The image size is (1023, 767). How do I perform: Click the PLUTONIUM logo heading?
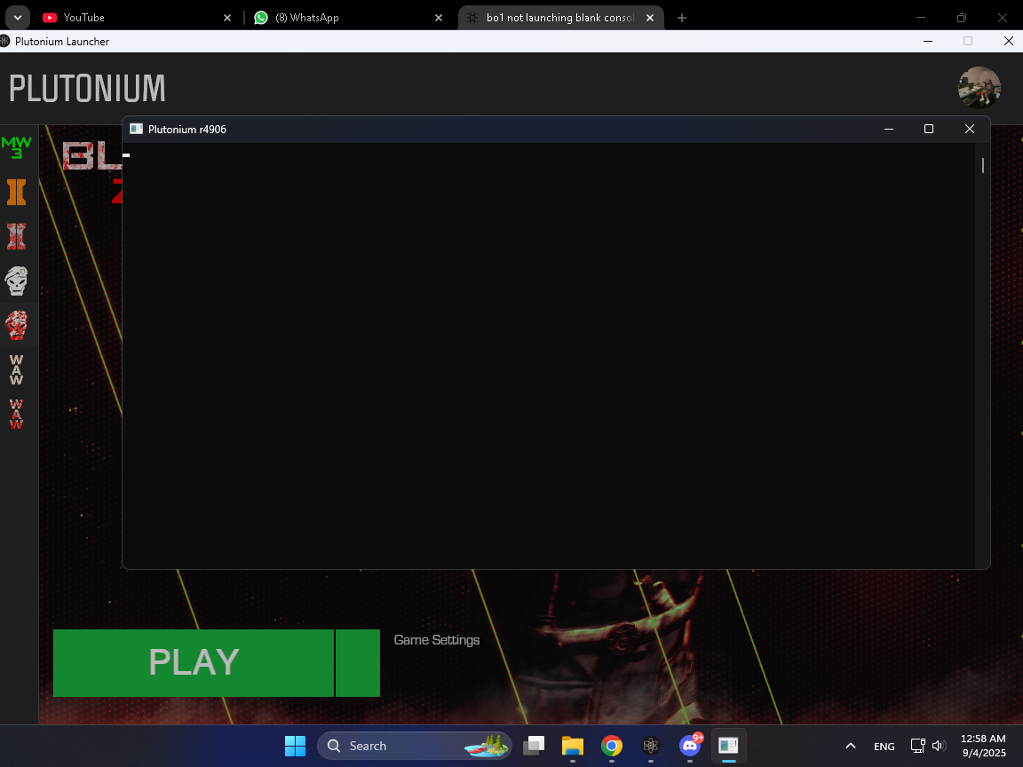pos(87,88)
